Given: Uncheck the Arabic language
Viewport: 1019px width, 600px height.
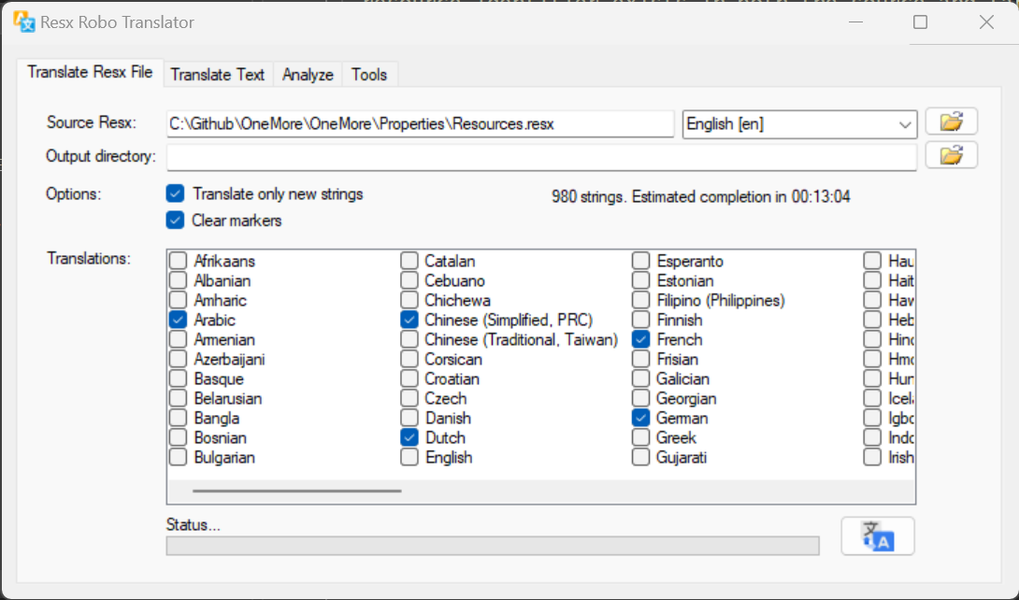Looking at the screenshot, I should 178,320.
